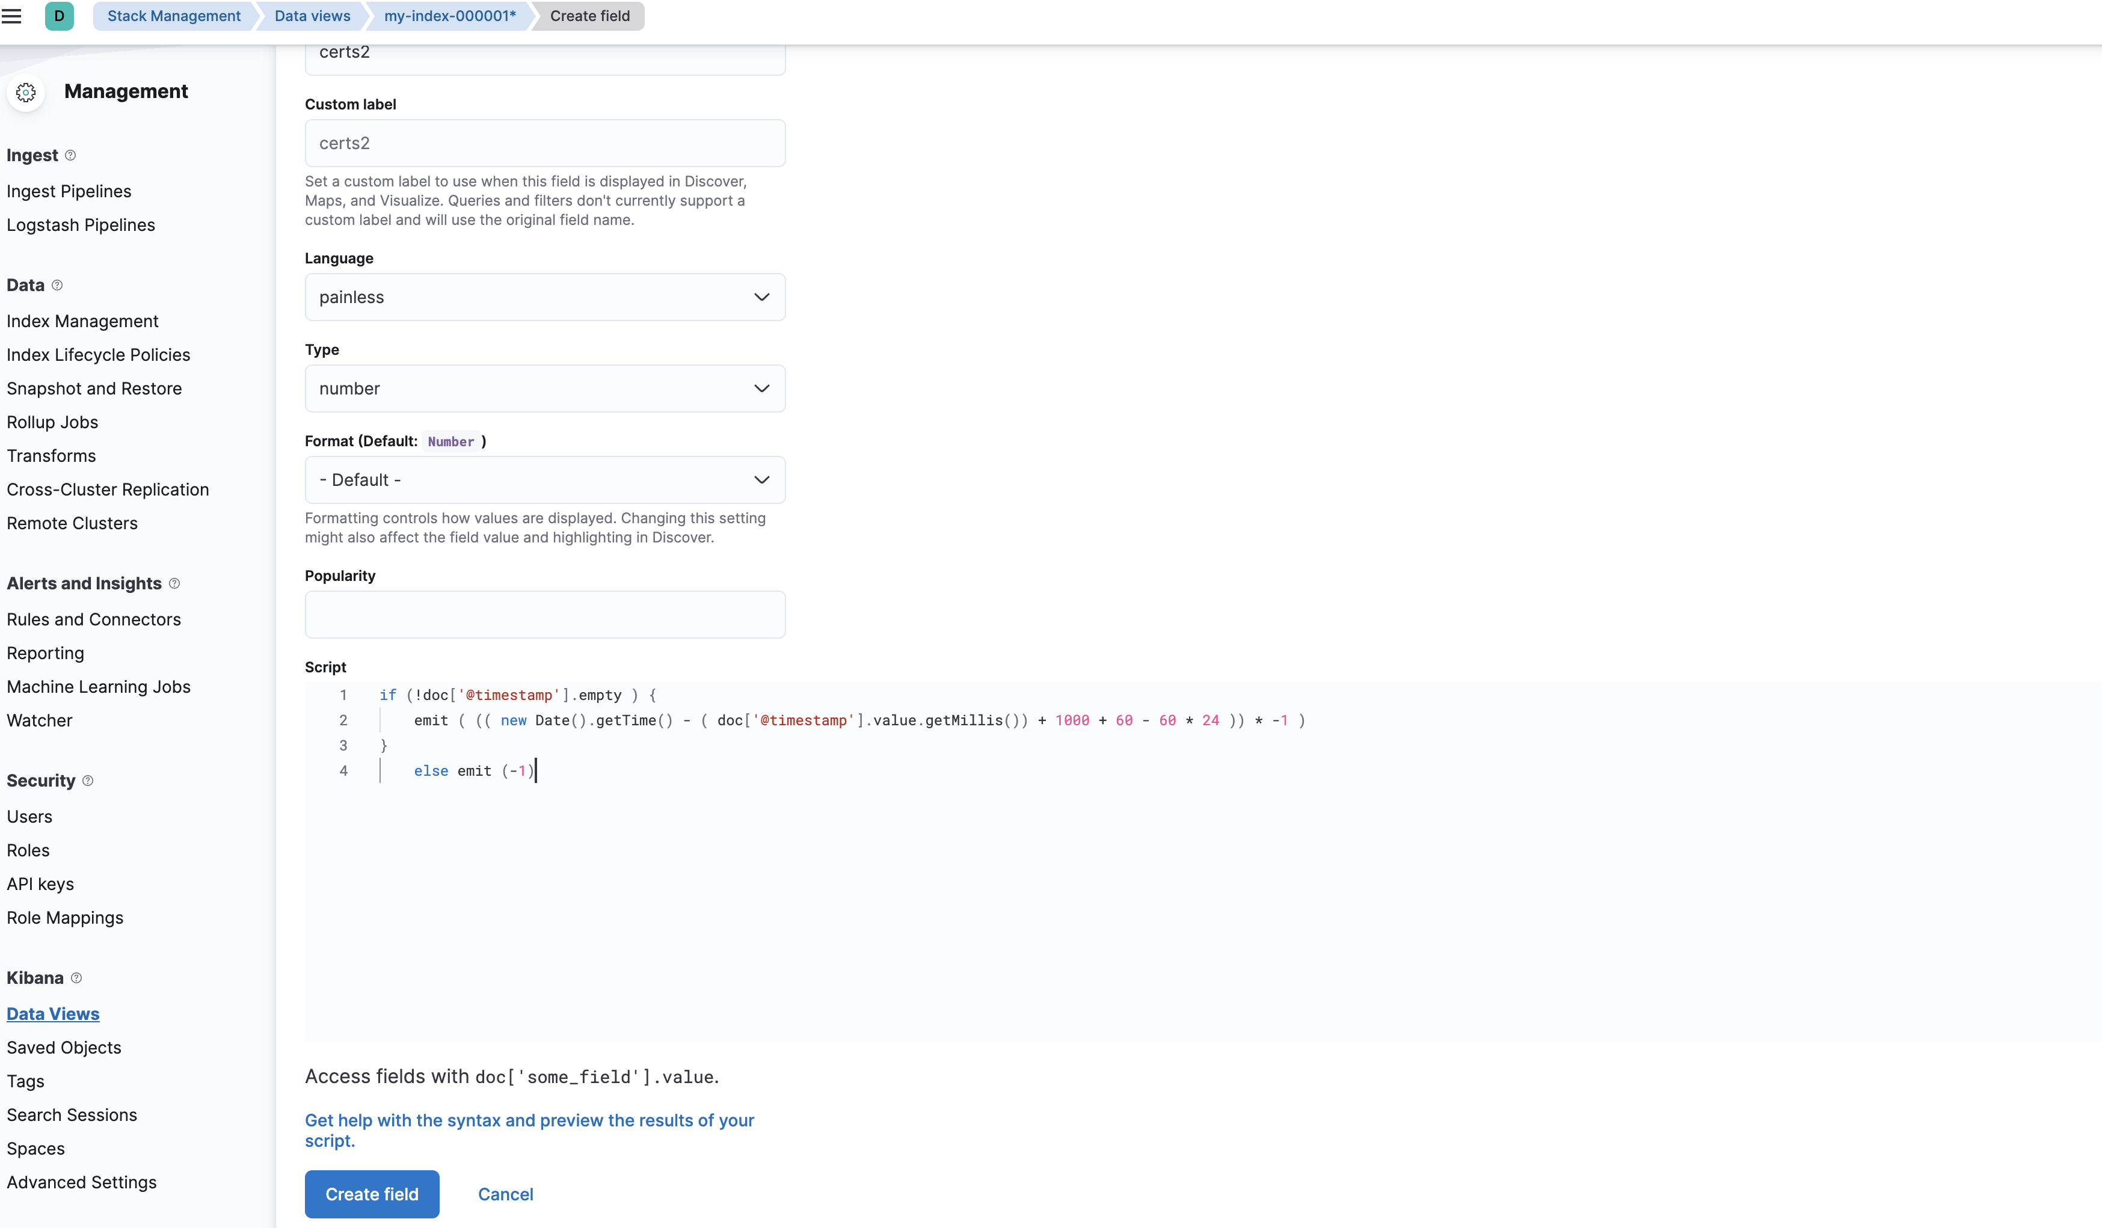The height and width of the screenshot is (1228, 2102).
Task: Open the Type dropdown showing number
Action: (545, 388)
